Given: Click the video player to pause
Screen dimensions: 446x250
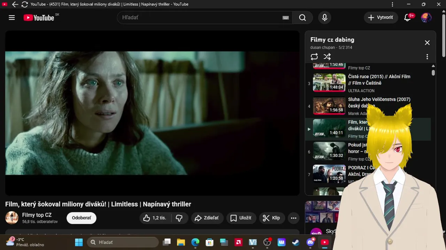Looking at the screenshot, I should click(x=152, y=113).
